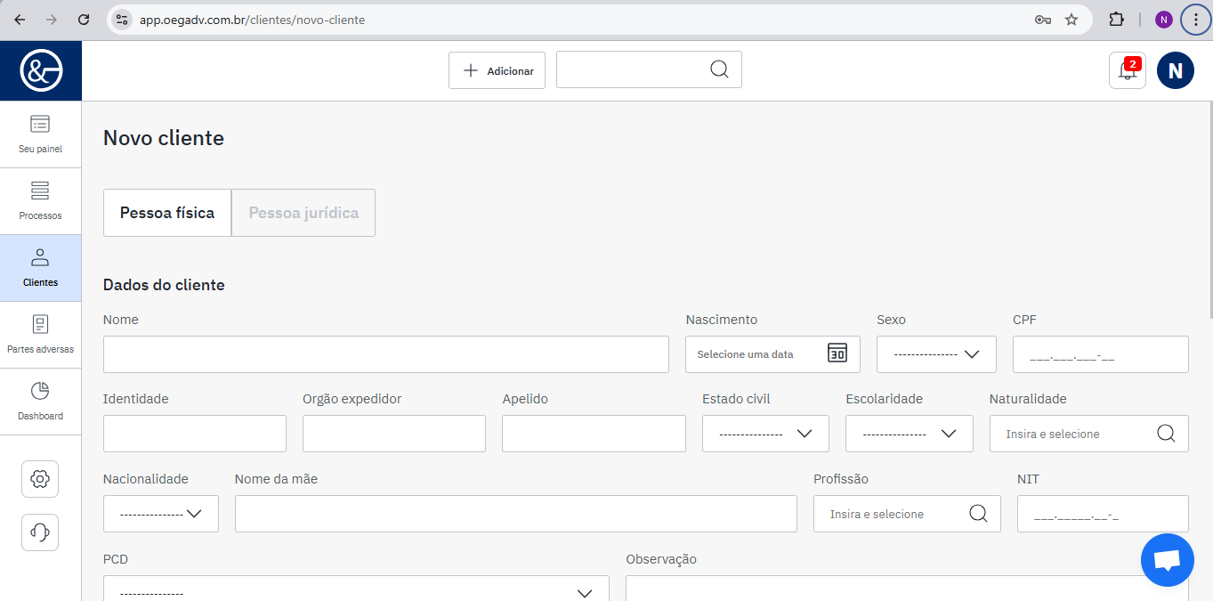
Task: Click the browser address bar URL
Action: tap(252, 20)
